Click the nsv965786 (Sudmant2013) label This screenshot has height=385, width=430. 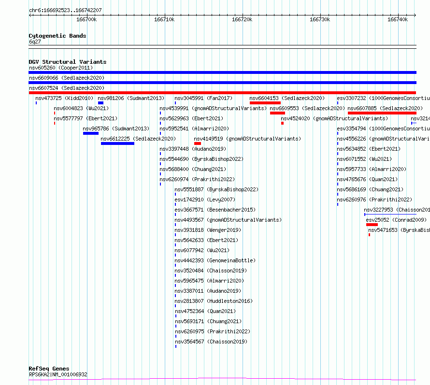point(116,128)
